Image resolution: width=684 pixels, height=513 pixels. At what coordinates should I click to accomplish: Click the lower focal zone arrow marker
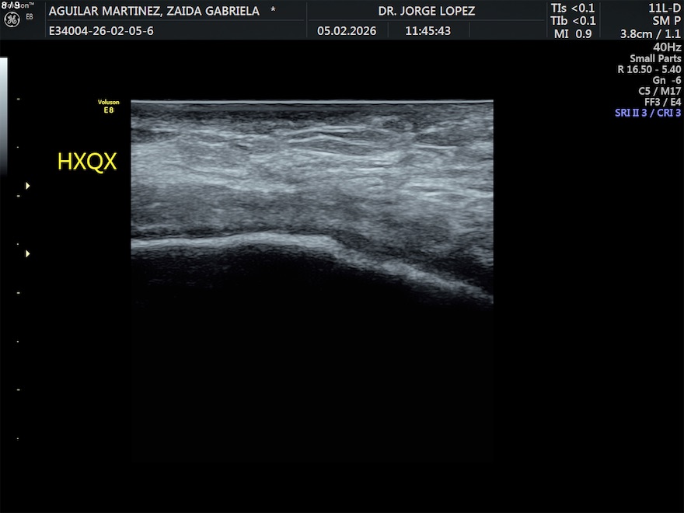tap(28, 253)
